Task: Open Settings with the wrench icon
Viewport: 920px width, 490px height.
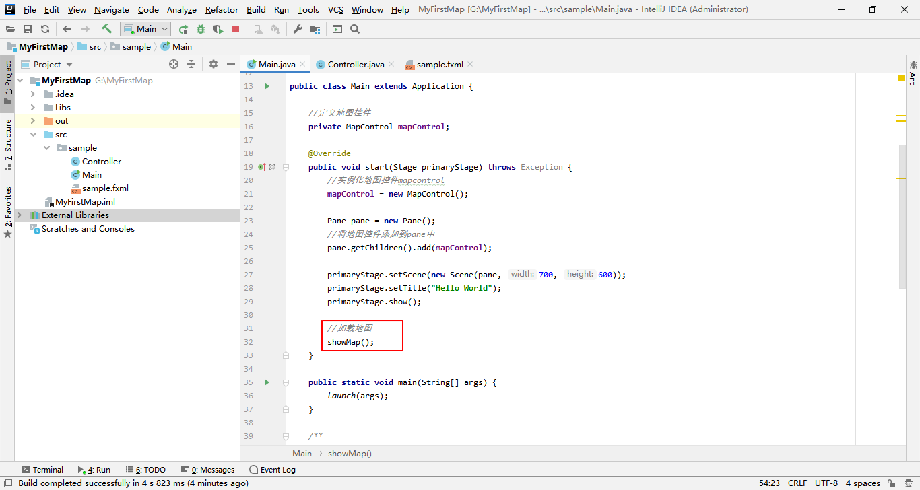Action: [298, 29]
